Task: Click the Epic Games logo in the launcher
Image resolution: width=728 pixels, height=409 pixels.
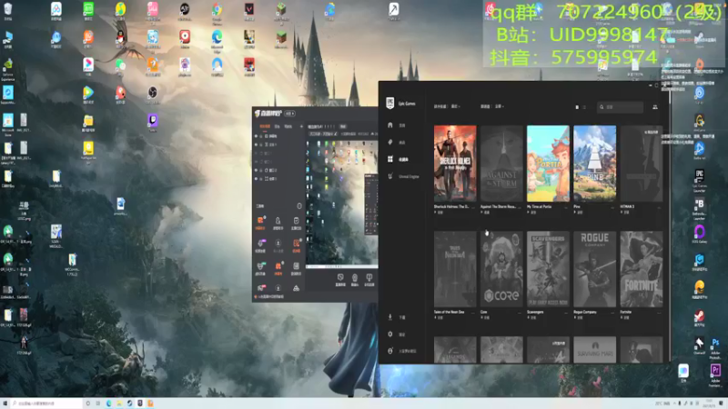Action: [x=390, y=103]
